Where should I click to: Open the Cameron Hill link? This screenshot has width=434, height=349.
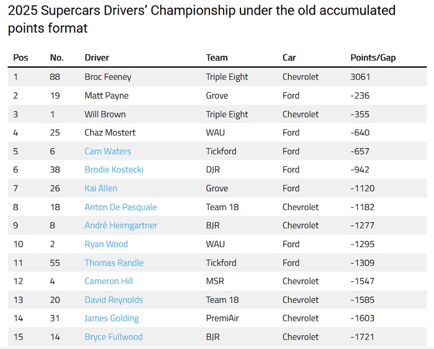pos(108,281)
